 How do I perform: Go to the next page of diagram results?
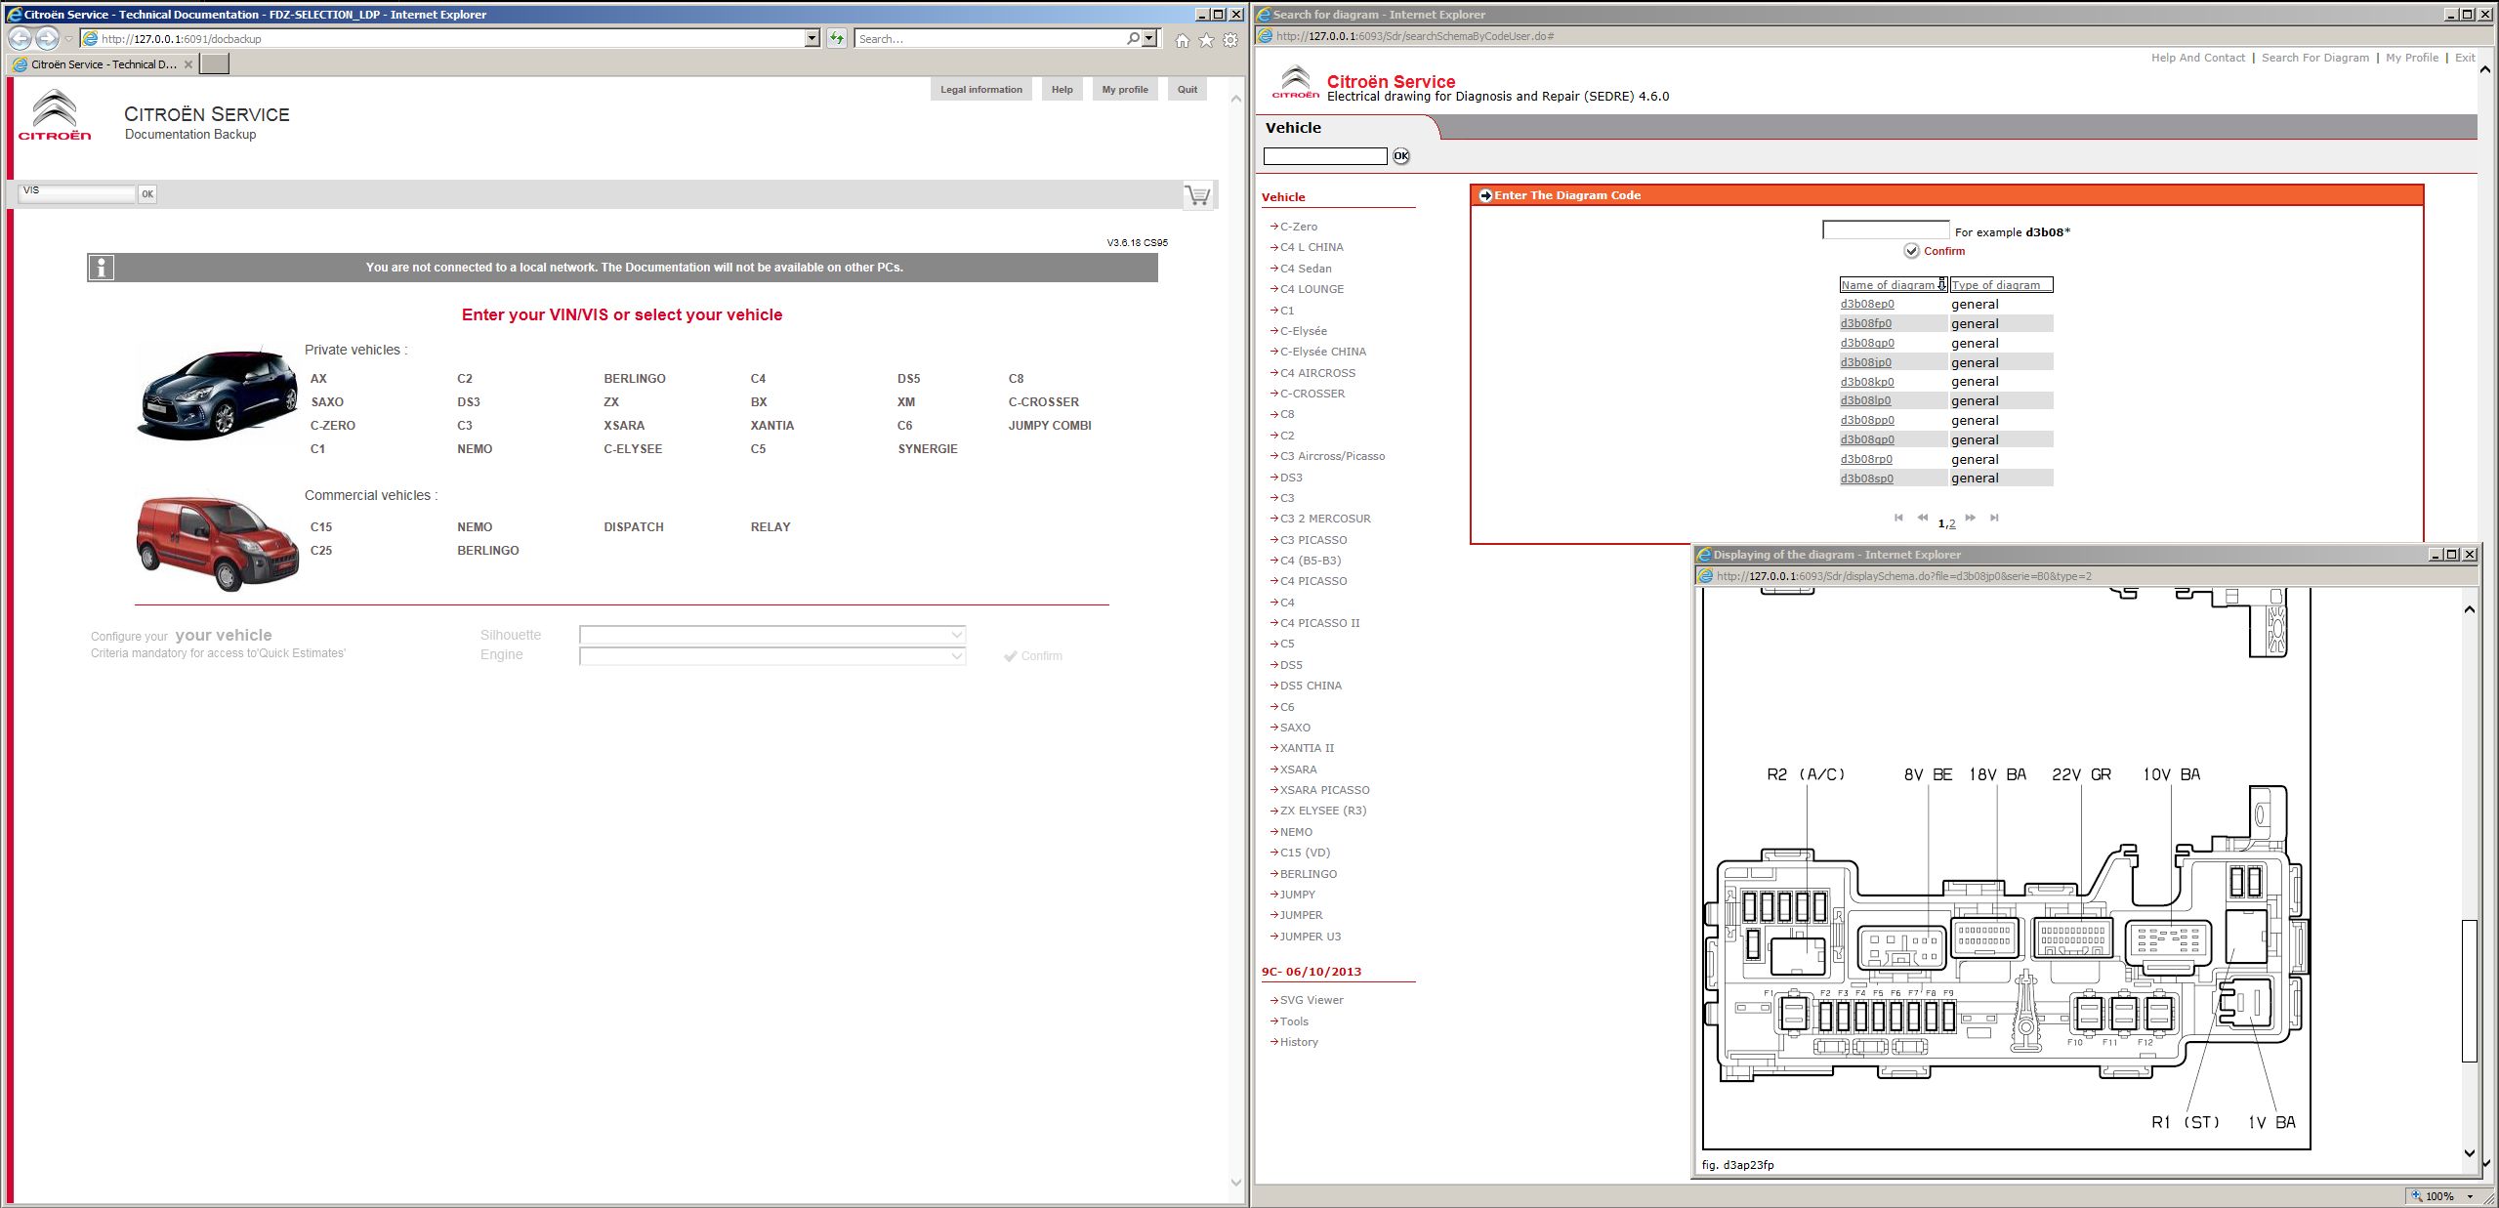(x=1972, y=519)
